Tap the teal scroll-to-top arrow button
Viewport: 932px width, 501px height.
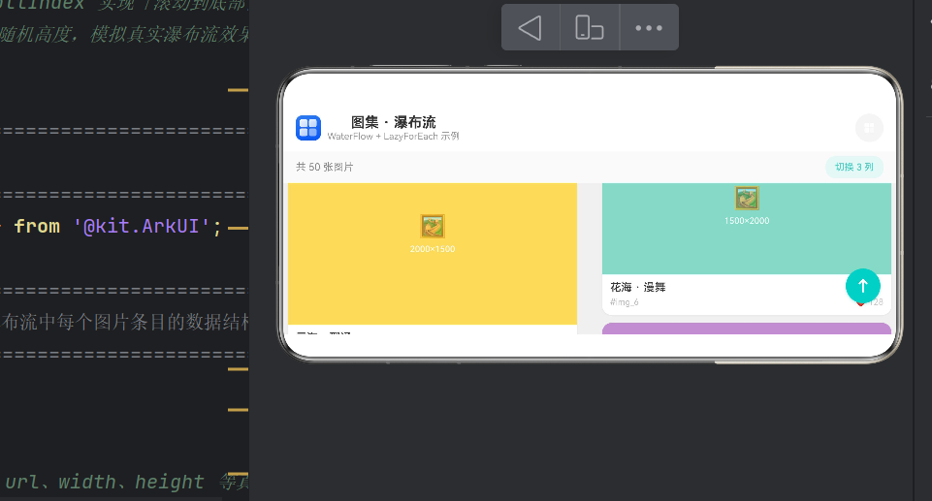[x=862, y=286]
